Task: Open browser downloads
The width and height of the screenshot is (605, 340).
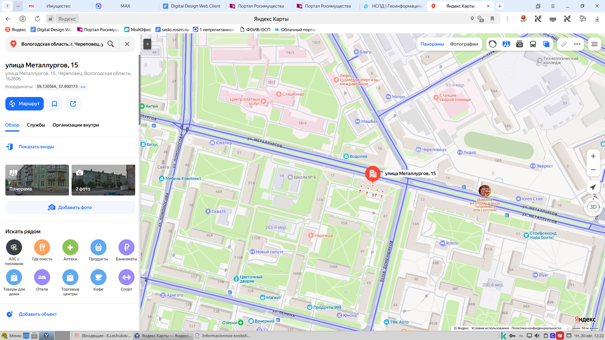Action: (597, 19)
